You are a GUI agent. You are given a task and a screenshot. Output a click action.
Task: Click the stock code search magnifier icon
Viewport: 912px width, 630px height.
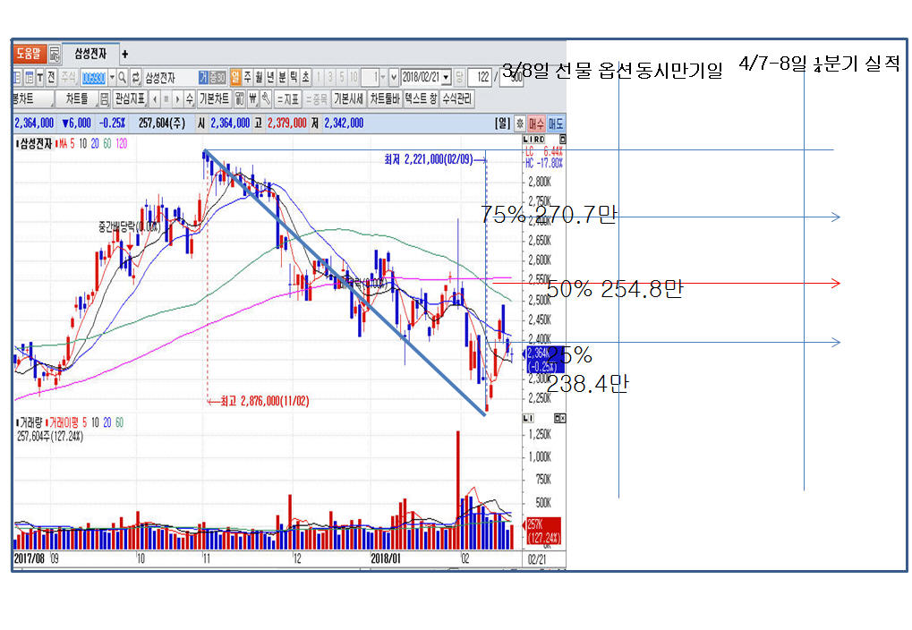tap(123, 77)
